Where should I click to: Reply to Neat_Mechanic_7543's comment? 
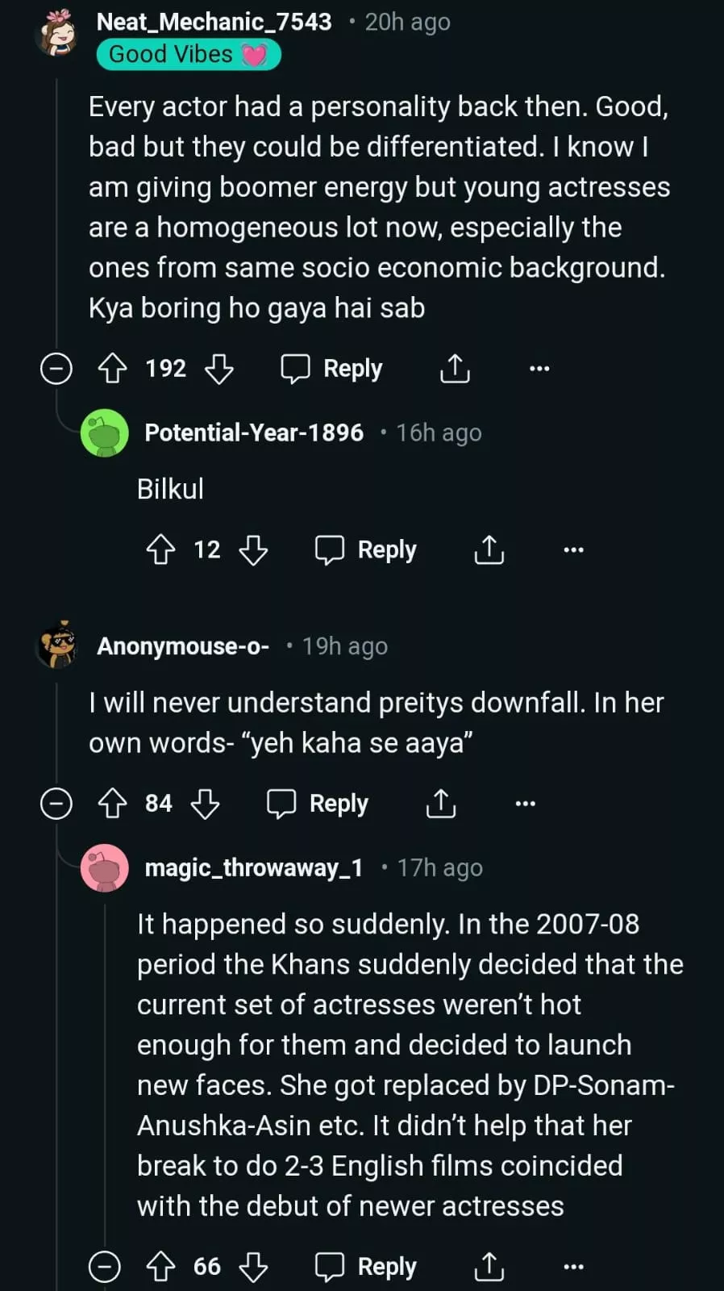(x=331, y=369)
